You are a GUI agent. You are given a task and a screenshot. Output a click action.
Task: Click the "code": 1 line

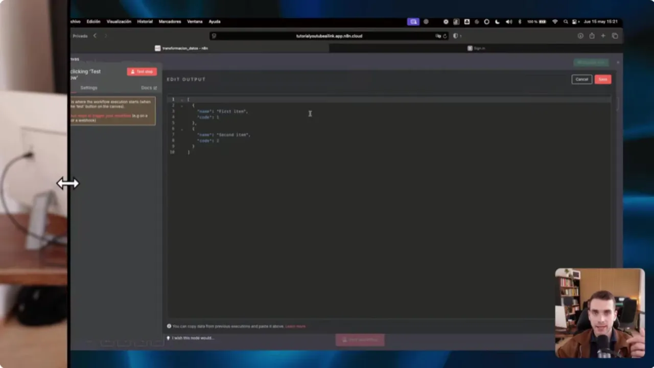click(x=208, y=117)
